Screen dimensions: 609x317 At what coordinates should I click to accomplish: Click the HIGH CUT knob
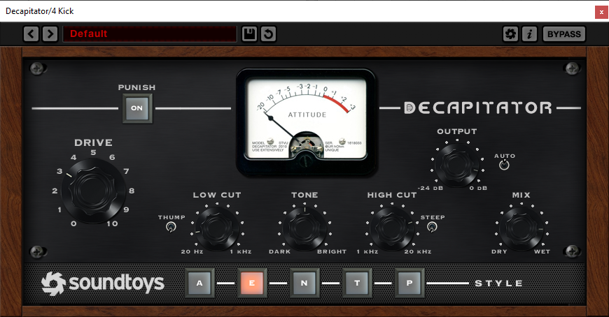point(392,228)
